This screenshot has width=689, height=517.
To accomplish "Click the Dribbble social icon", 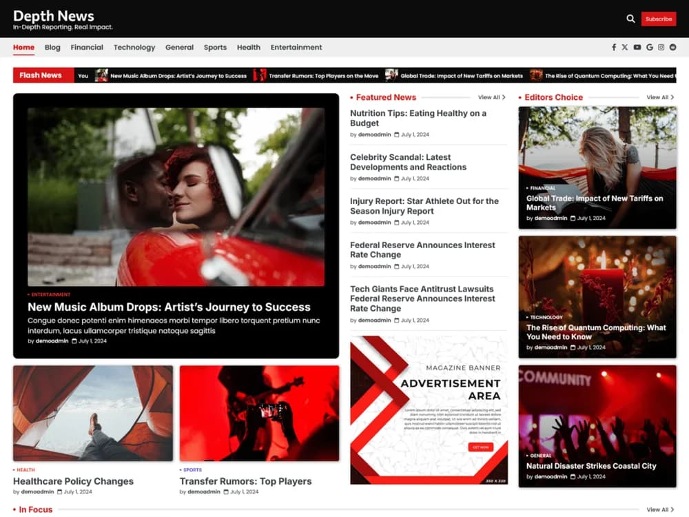I will coord(673,47).
